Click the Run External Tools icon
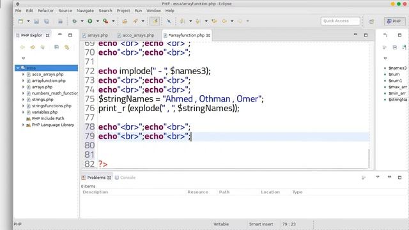Image resolution: width=409 pixels, height=230 pixels. coord(105,21)
